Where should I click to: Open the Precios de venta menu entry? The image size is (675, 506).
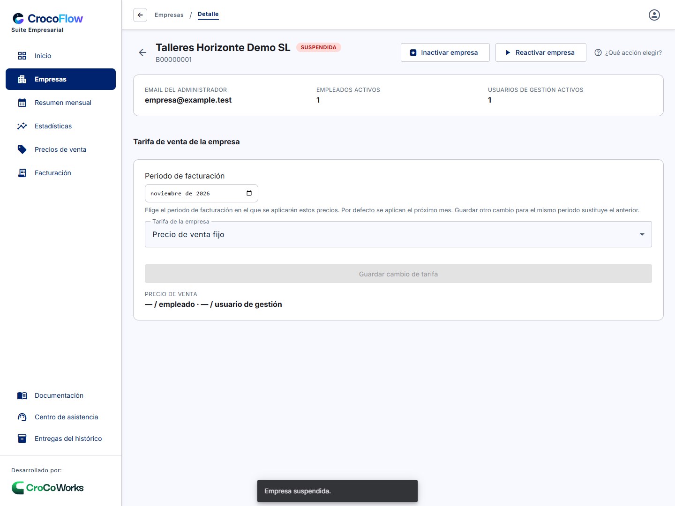pos(60,149)
